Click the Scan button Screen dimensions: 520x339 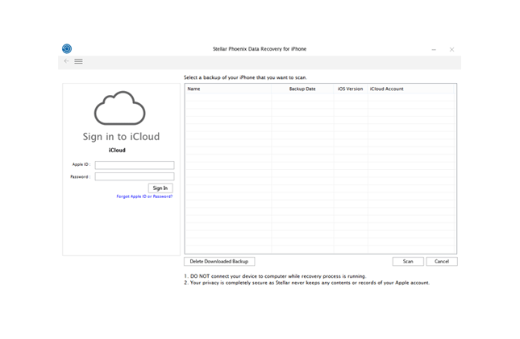pyautogui.click(x=408, y=262)
